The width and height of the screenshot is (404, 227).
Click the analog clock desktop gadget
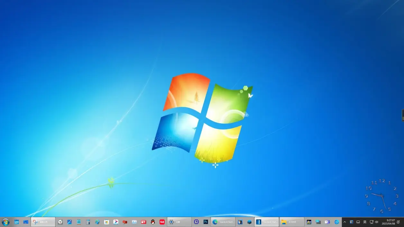[x=382, y=196]
